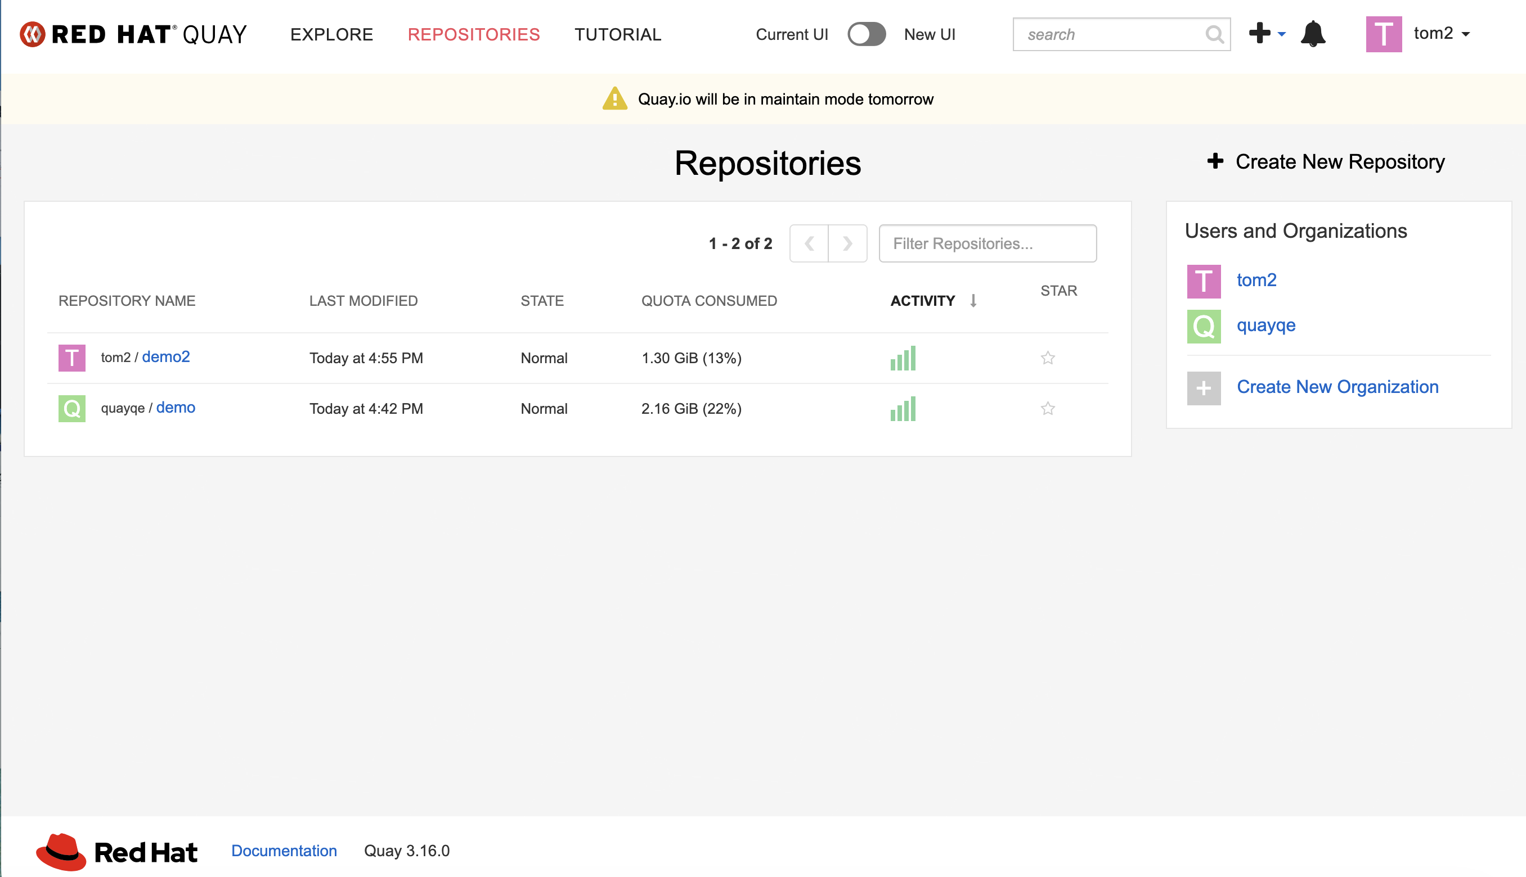Viewport: 1526px width, 877px height.
Task: Click the search magnifier icon
Action: click(x=1214, y=34)
